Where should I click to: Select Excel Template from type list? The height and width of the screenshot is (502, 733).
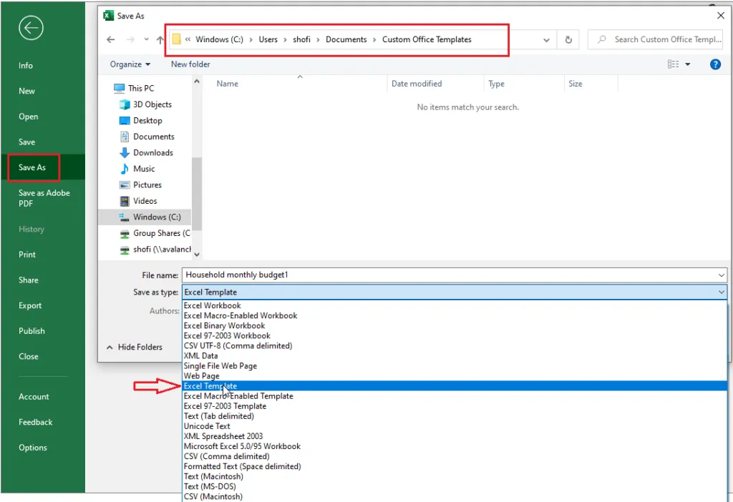(x=455, y=386)
